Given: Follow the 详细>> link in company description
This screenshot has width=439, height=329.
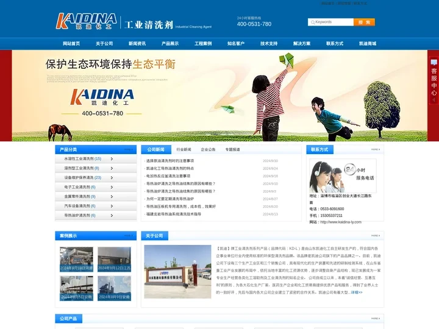Looking at the screenshot, I should (x=357, y=292).
